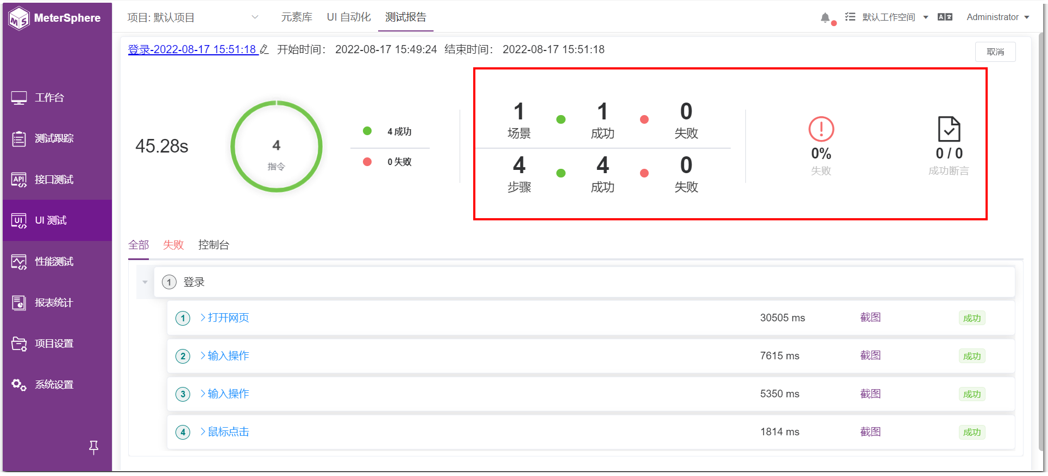Go to 接口测试 API testing
Viewport: 1048px width, 476px height.
point(57,180)
